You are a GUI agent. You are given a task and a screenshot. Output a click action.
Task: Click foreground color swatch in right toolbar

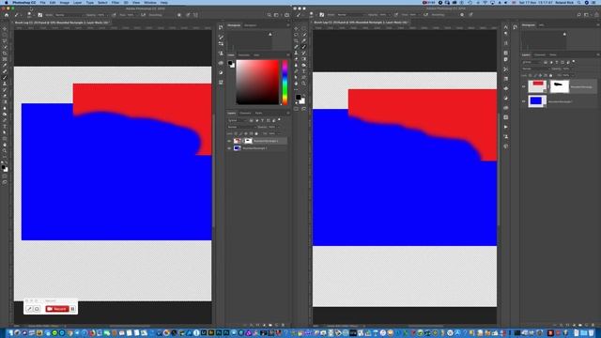click(x=299, y=97)
